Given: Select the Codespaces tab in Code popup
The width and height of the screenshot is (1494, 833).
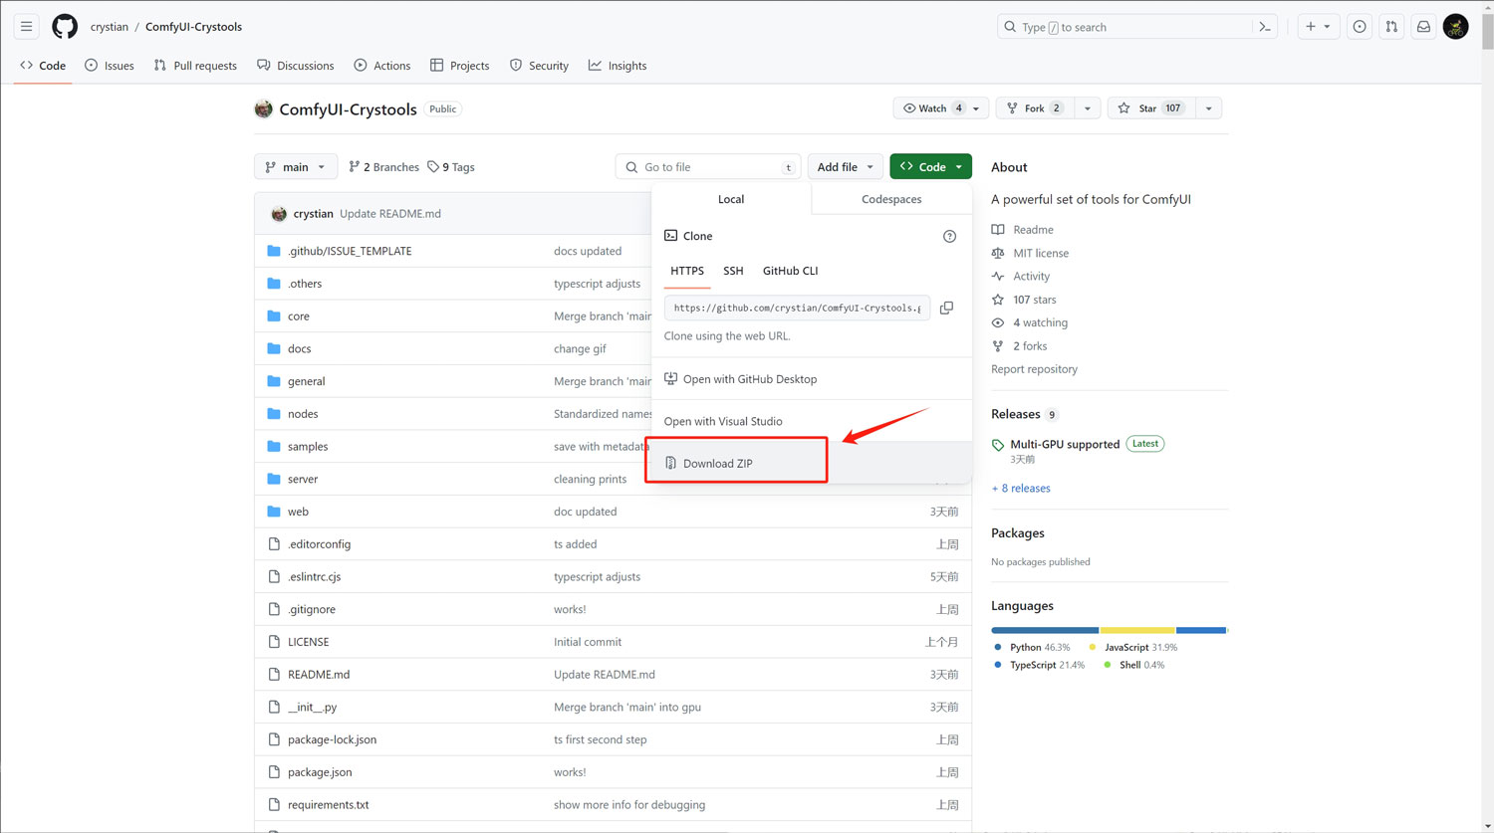Looking at the screenshot, I should pos(891,199).
